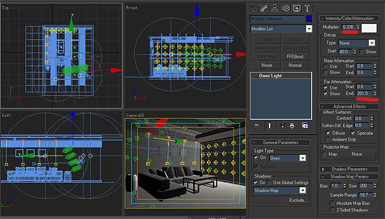Click the FFD(box) modifier button
This screenshot has height=219, width=385.
(x=295, y=56)
